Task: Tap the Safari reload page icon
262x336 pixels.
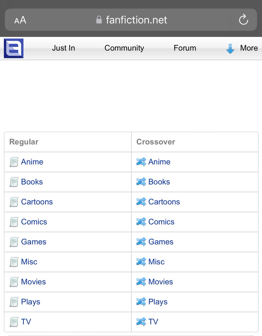Action: click(x=244, y=20)
